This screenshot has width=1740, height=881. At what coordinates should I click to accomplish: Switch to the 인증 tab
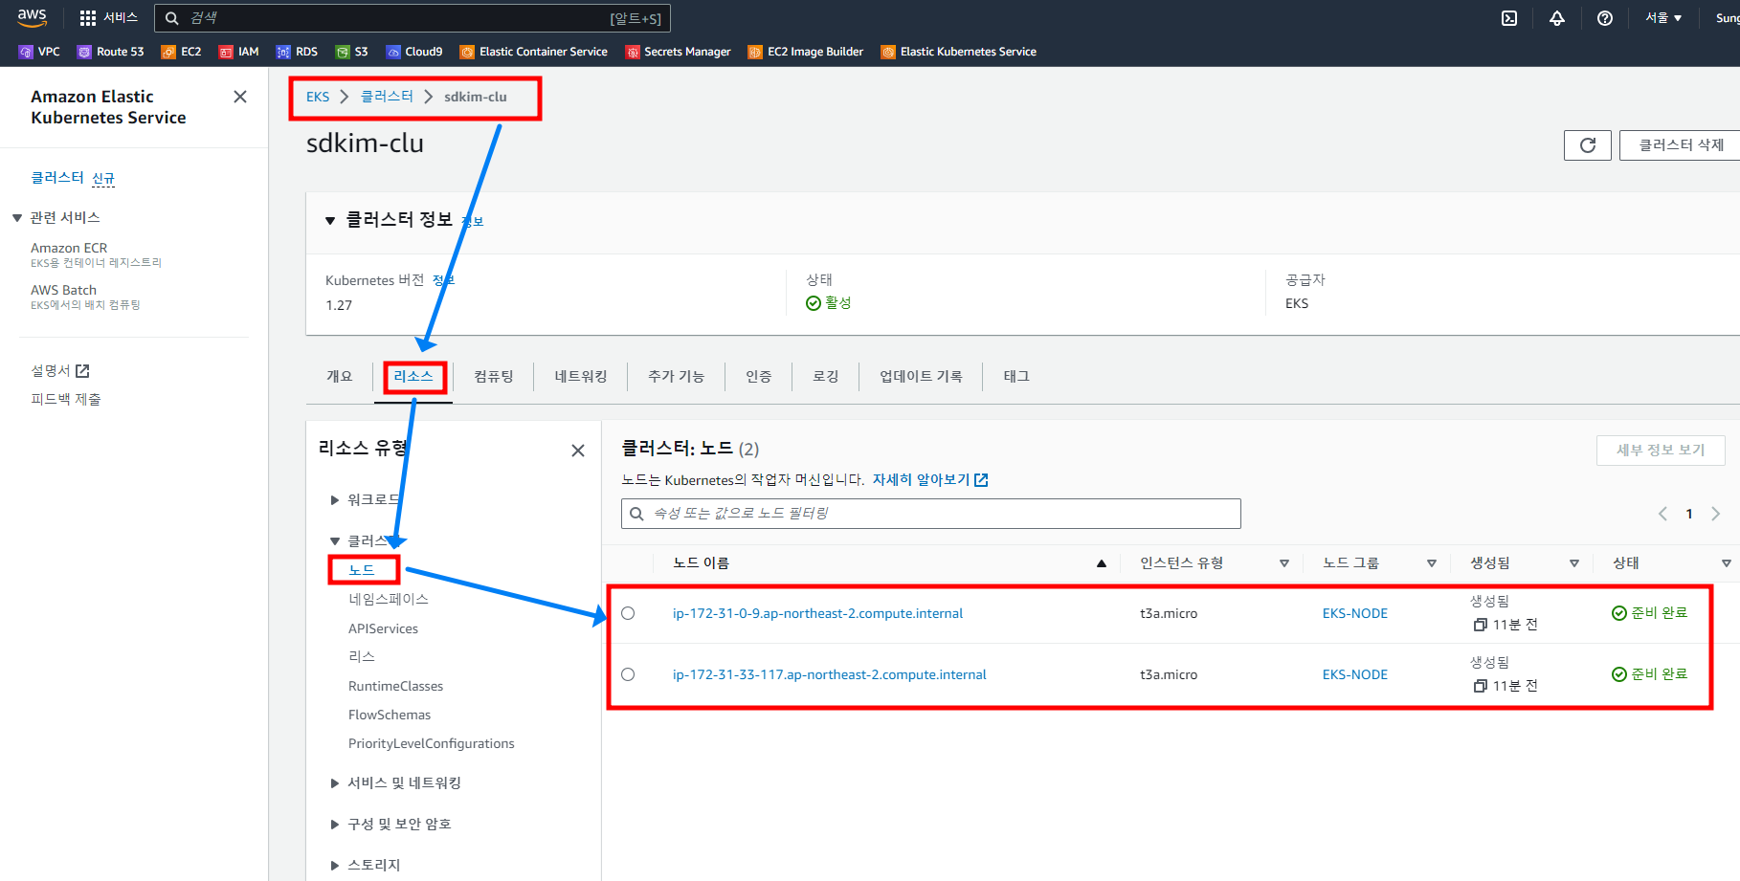point(759,377)
